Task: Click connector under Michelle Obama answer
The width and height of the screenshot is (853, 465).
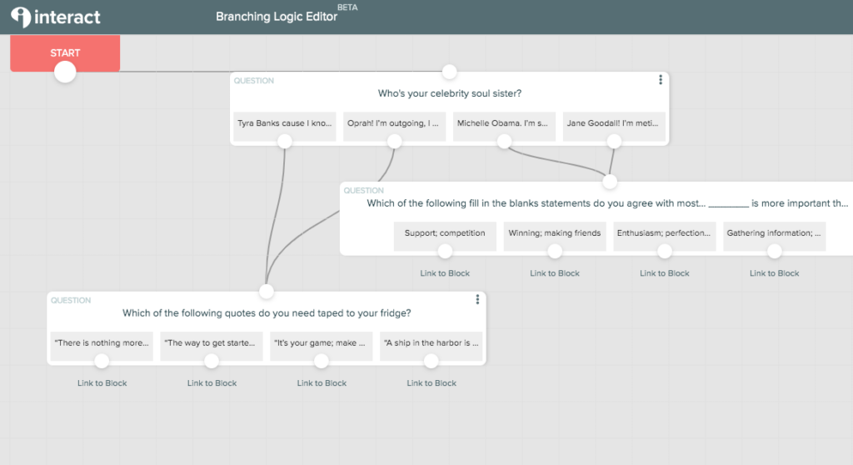Action: click(x=504, y=142)
